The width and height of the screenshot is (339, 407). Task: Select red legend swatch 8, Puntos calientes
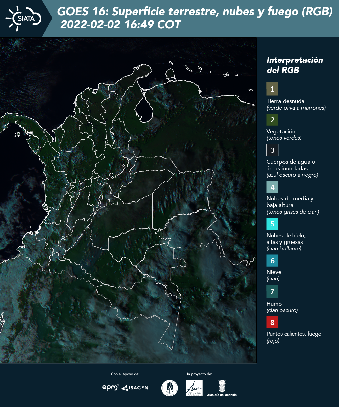pyautogui.click(x=272, y=322)
